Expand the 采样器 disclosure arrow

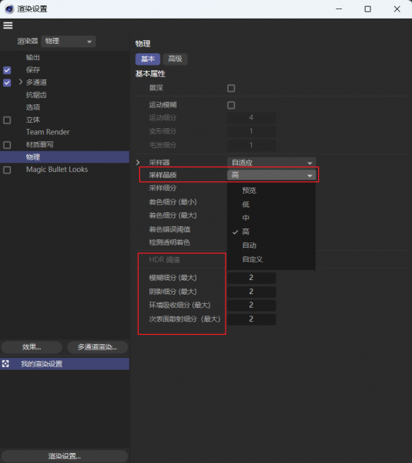(138, 162)
